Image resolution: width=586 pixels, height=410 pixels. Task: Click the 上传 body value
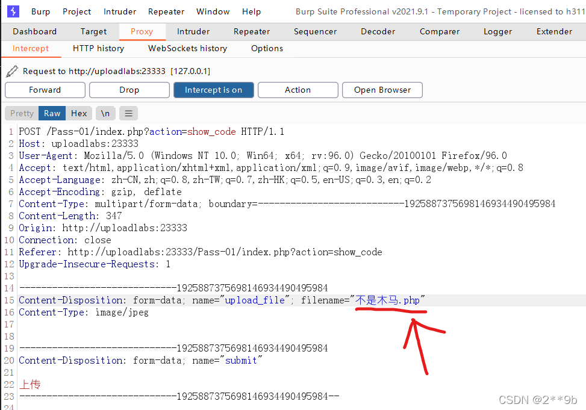pyautogui.click(x=30, y=384)
